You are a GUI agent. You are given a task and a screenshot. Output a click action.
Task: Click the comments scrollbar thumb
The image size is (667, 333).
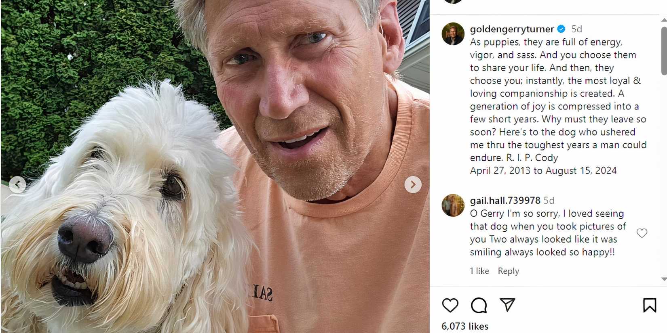tap(664, 51)
